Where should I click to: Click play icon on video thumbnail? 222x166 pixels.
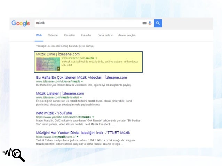pyautogui.click(x=58, y=69)
